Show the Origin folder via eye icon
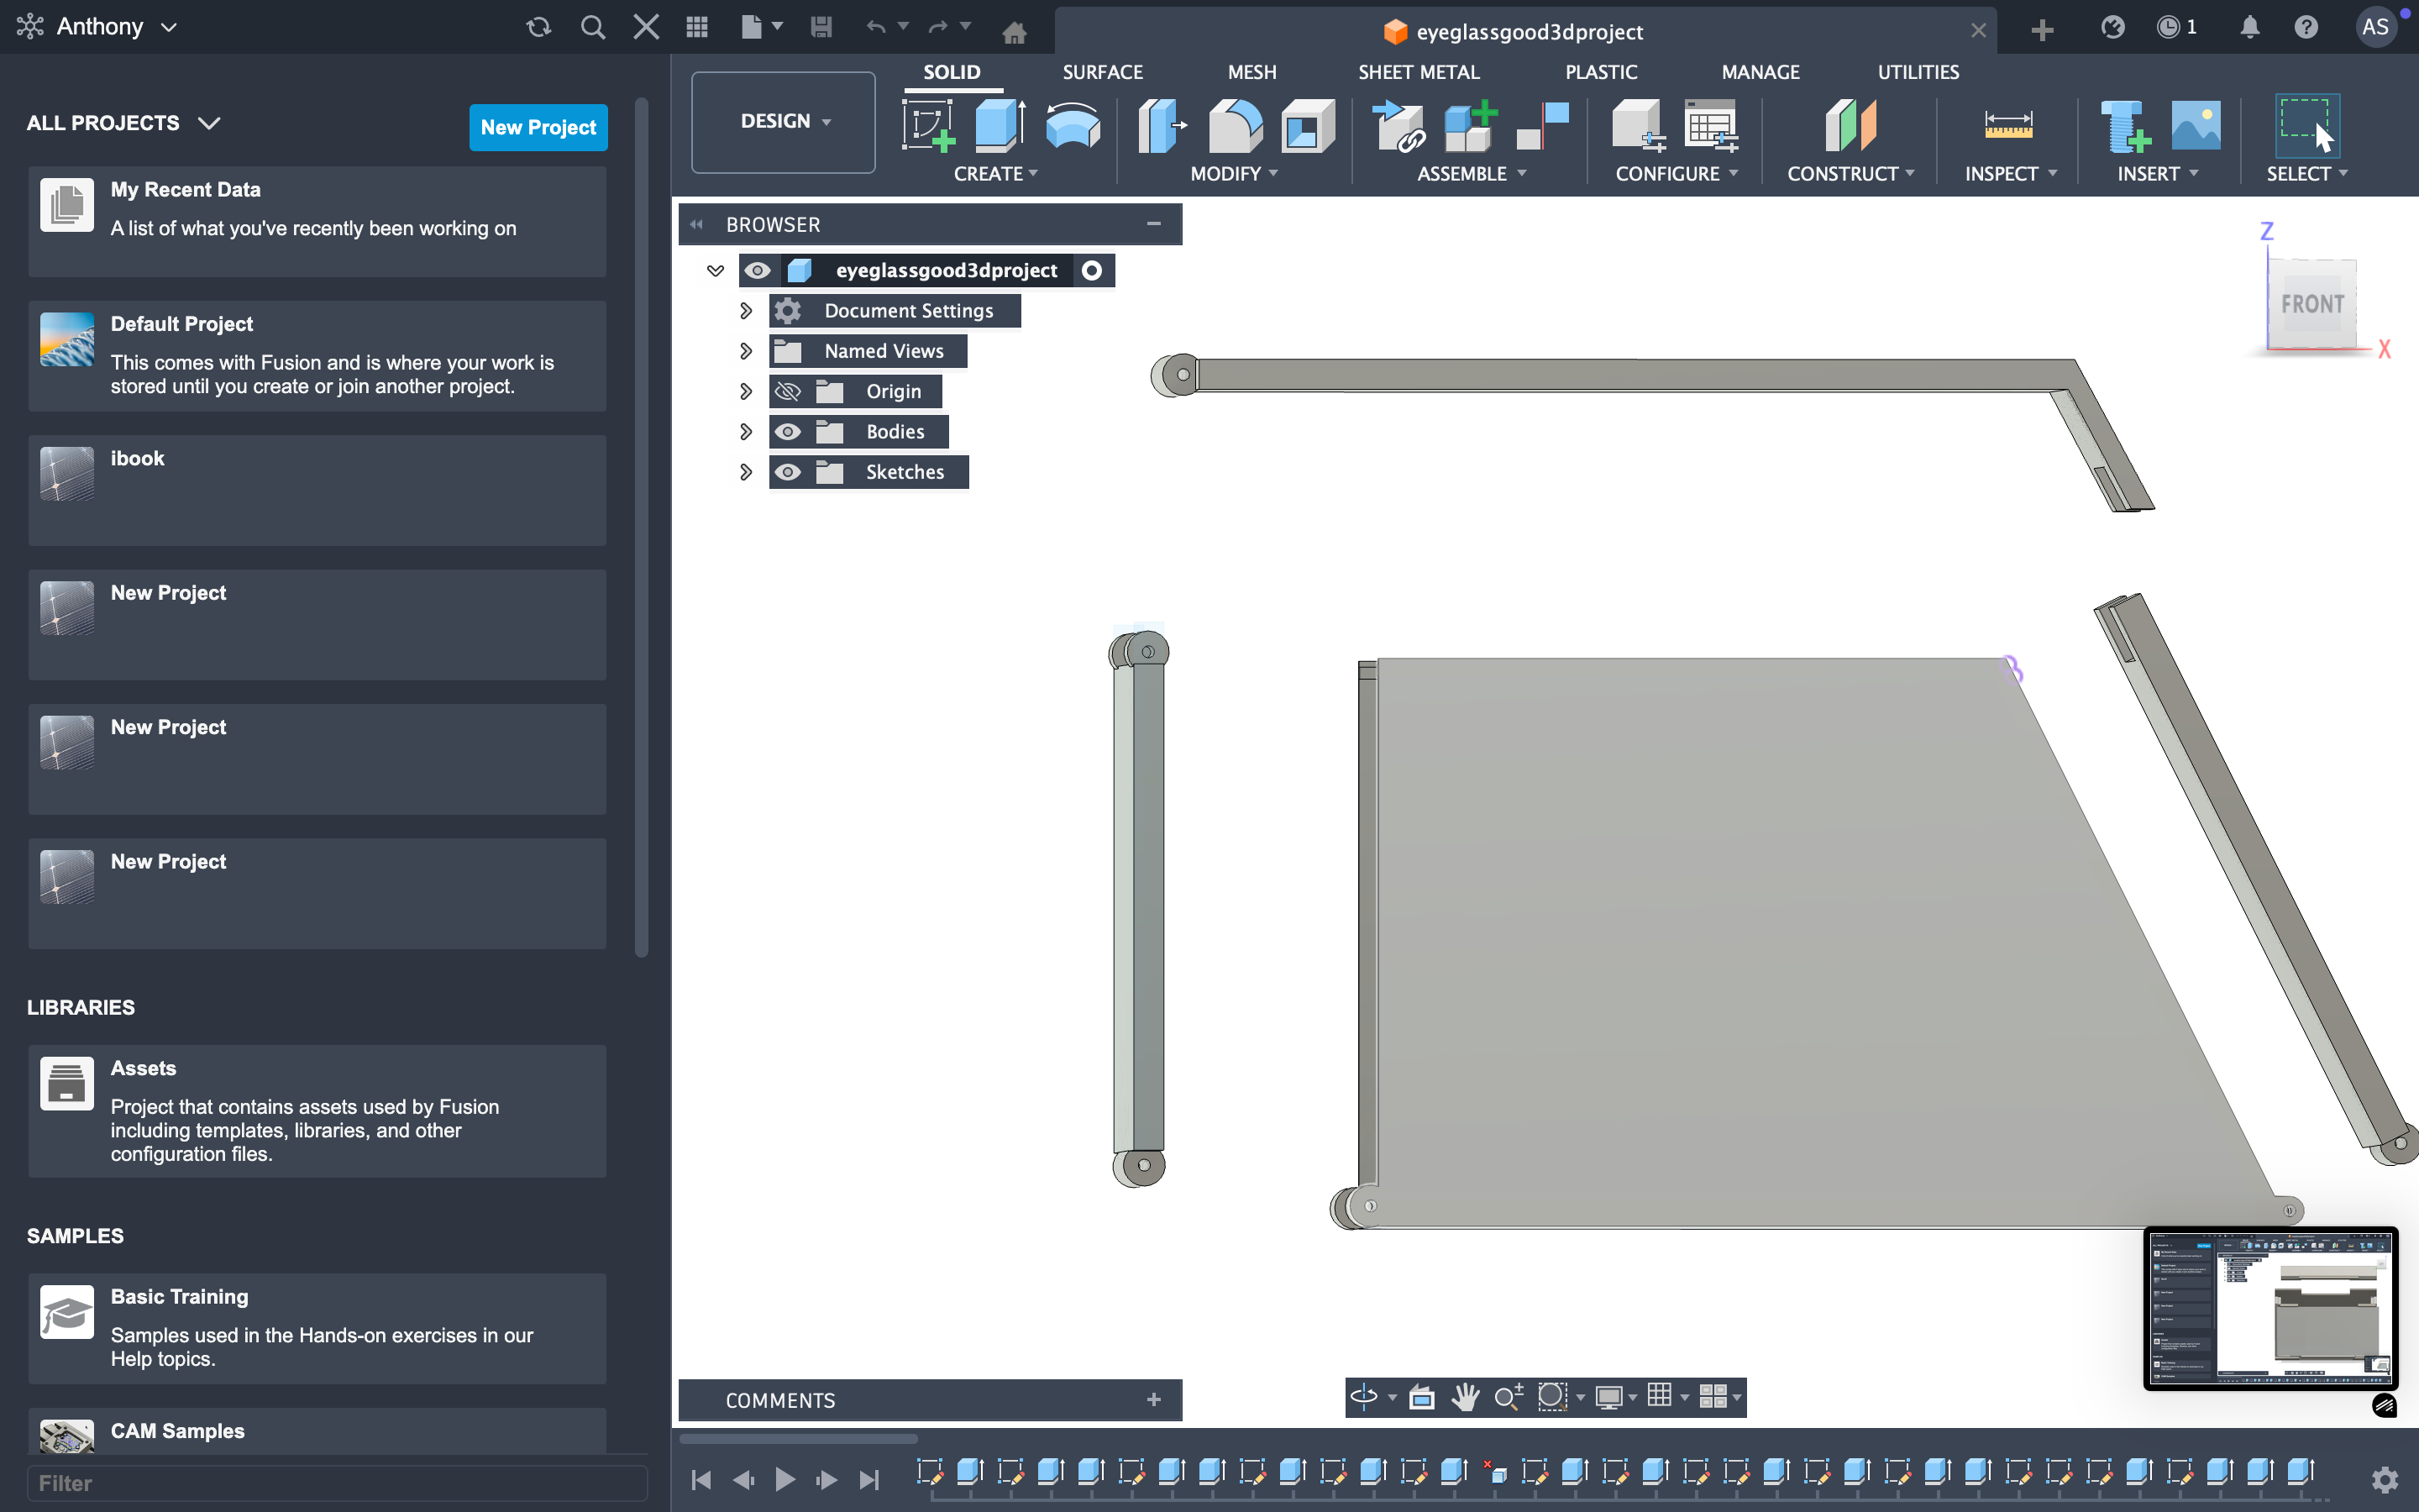Screen dimensions: 2419x1512 point(788,391)
